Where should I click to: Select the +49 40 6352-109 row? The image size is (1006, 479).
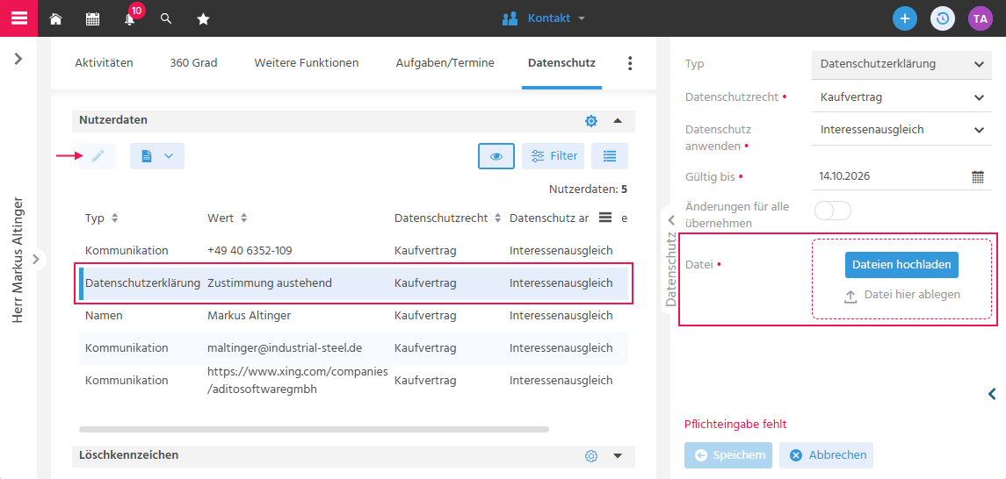[x=353, y=250]
